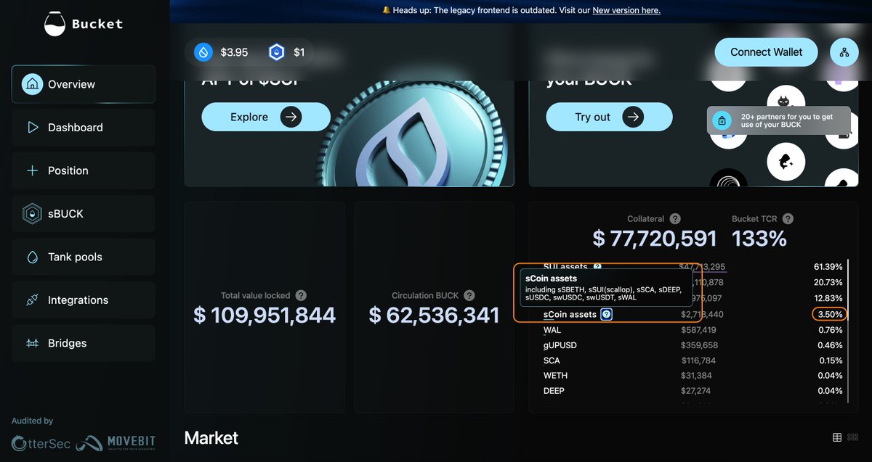The width and height of the screenshot is (872, 462).
Task: Click the sBUCK hexagon icon
Action: 32,214
